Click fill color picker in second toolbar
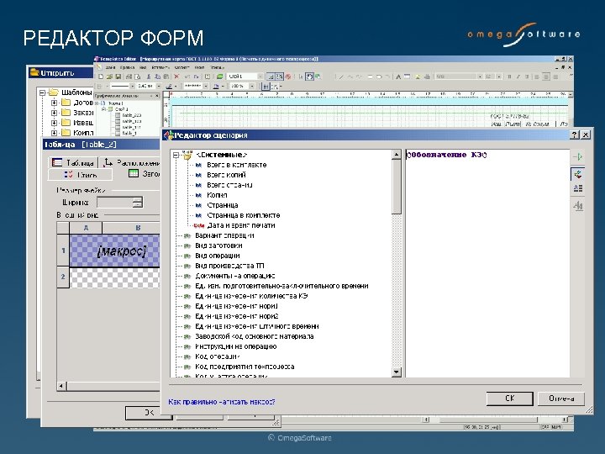This screenshot has height=454, width=605. pos(216,86)
